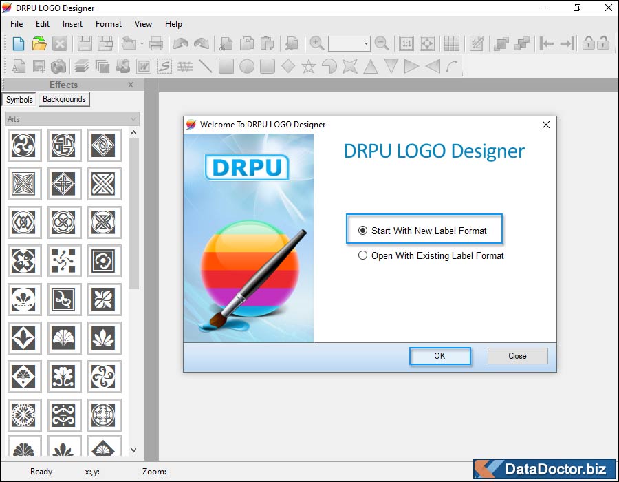Select the Rectangle shape tool
The image size is (619, 482).
(226, 66)
